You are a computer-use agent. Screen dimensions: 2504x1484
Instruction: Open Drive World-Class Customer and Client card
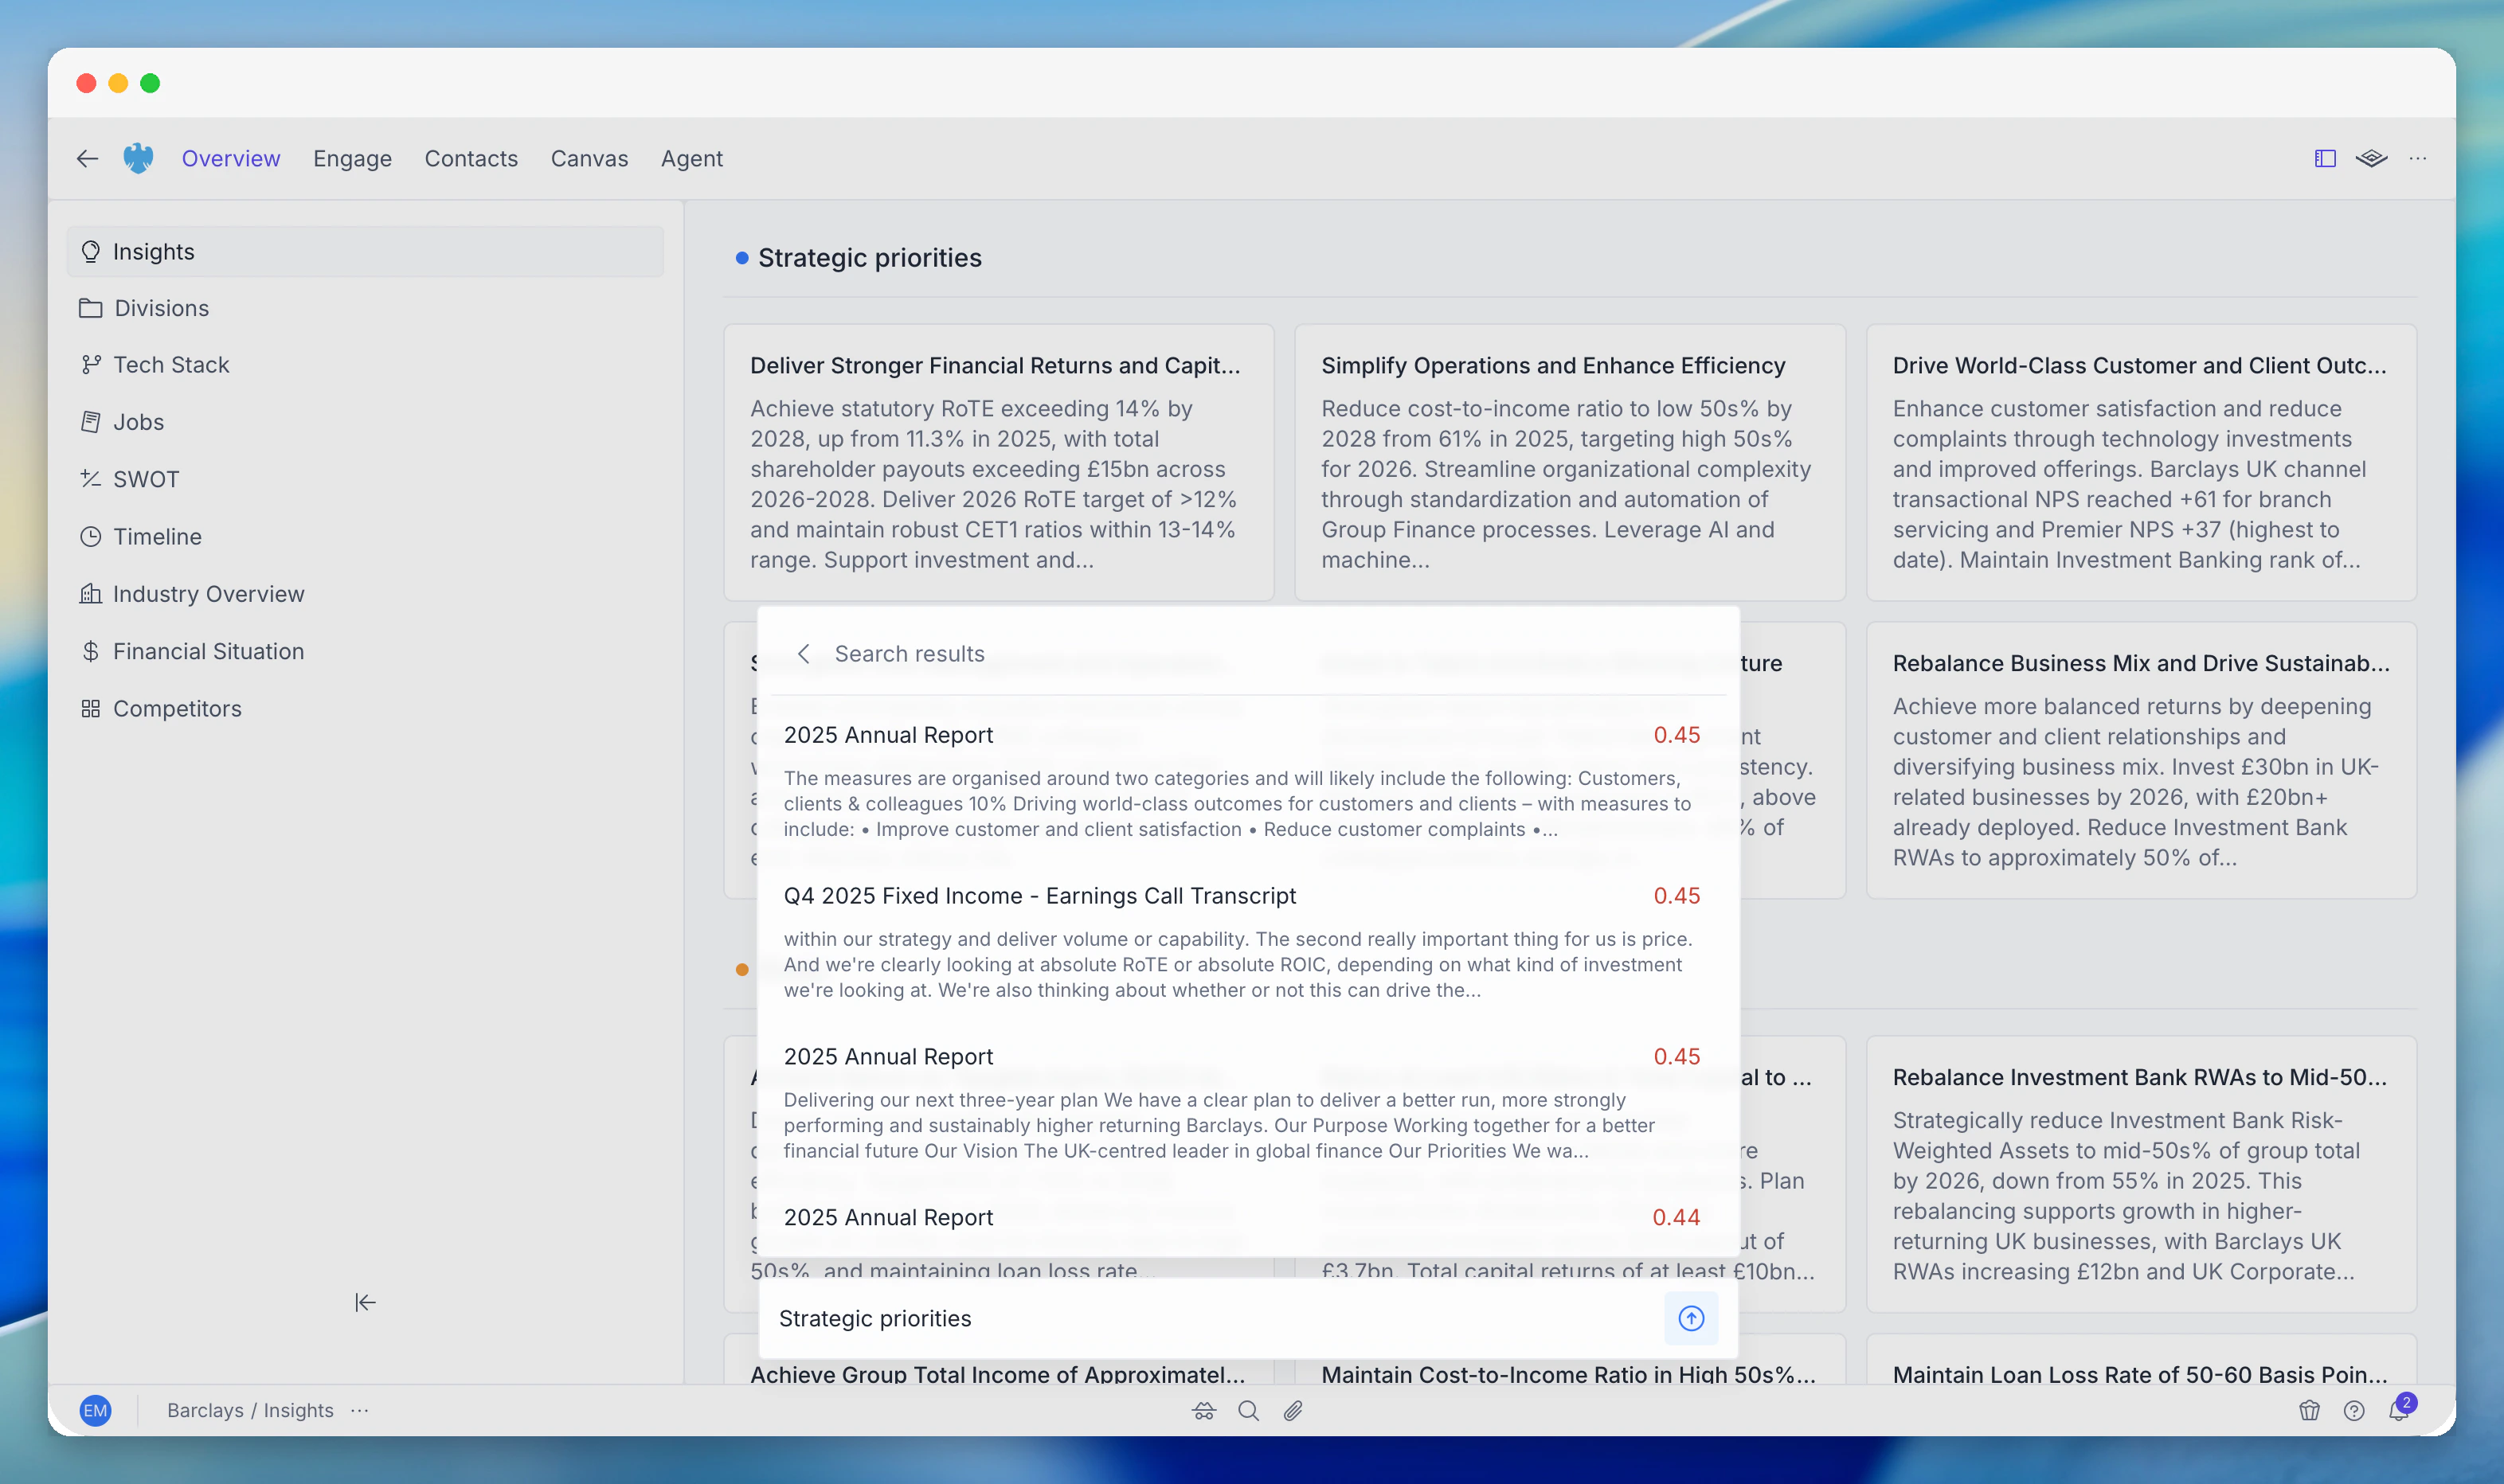(x=2141, y=462)
